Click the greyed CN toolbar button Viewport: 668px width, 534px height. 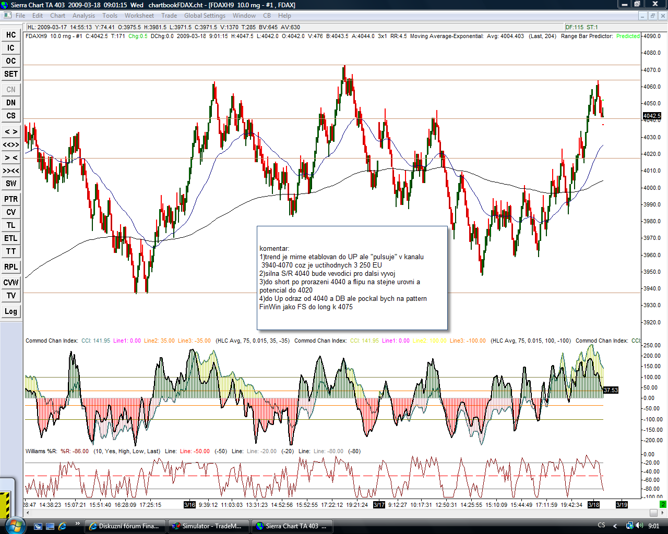click(x=11, y=90)
